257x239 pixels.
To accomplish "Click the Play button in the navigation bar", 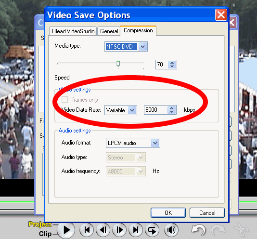I will tap(66, 230).
